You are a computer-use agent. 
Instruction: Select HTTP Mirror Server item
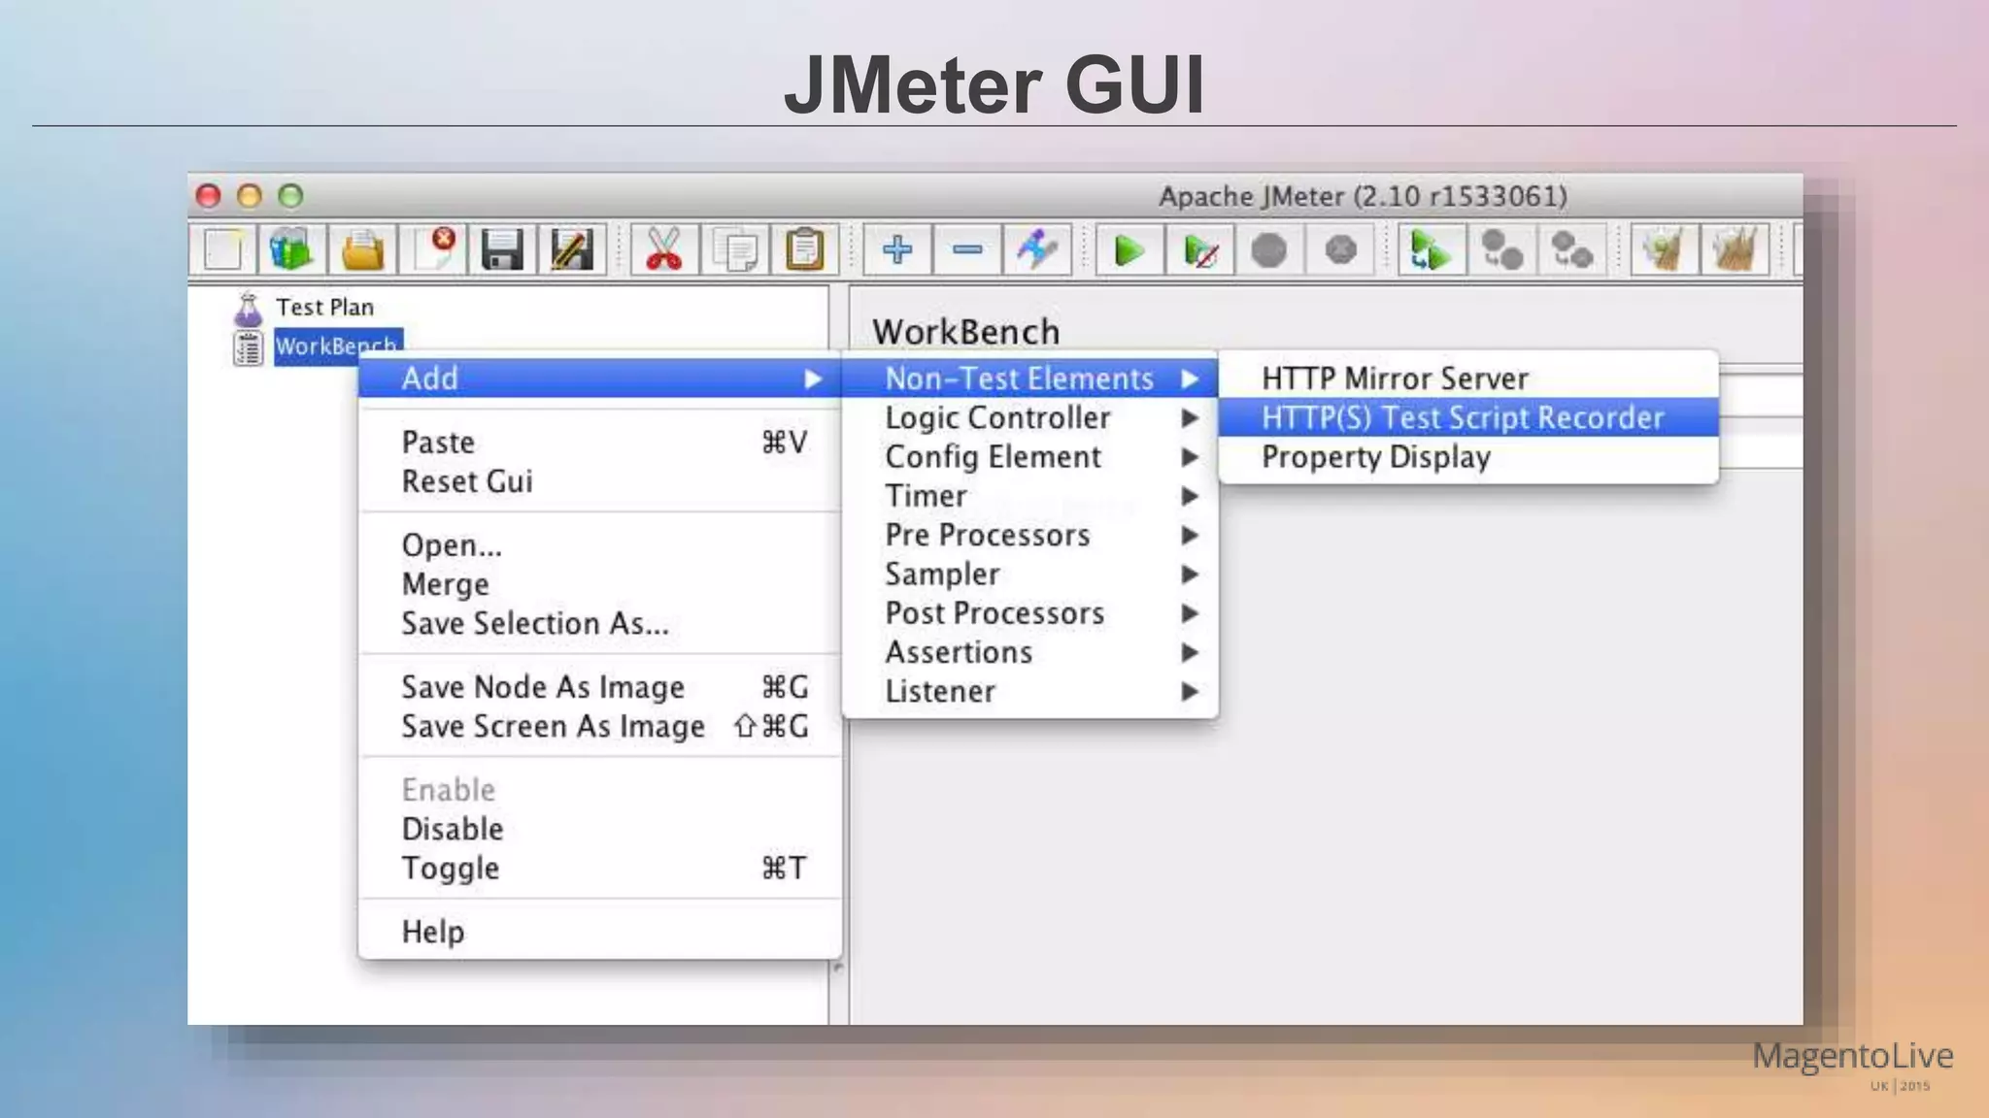pos(1468,378)
